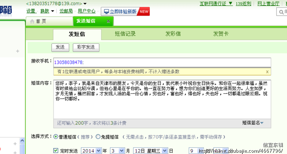Switch to 发短信 sub-tab
The width and height of the screenshot is (287, 154).
tap(77, 34)
